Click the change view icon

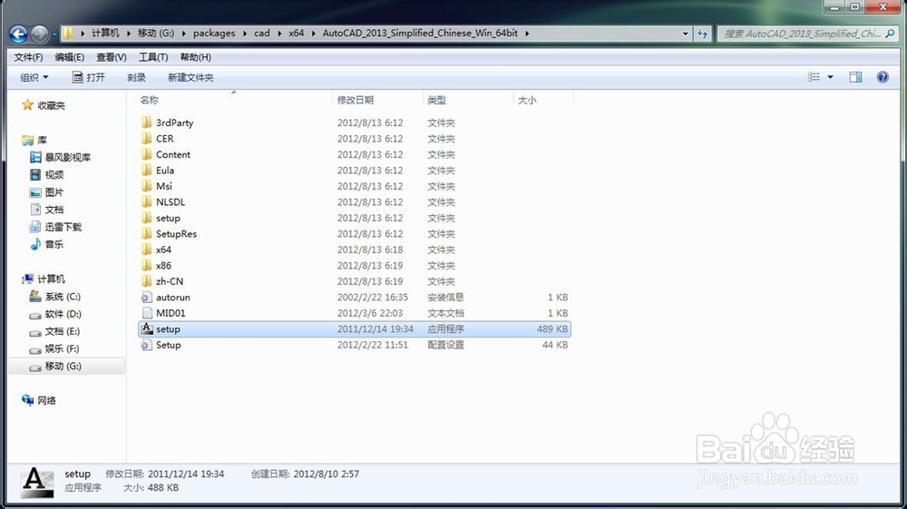click(x=814, y=77)
